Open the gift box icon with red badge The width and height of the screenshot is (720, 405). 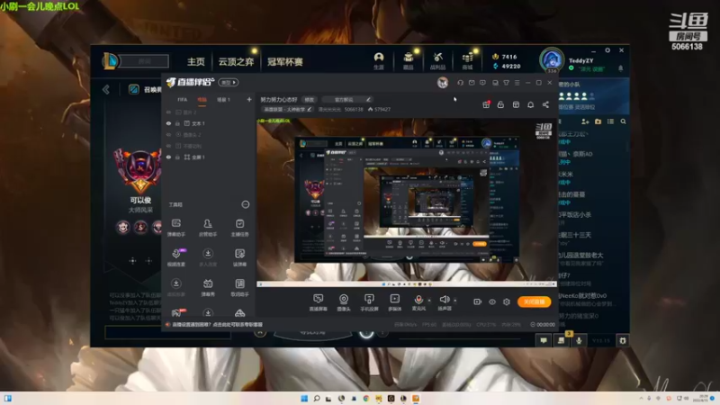(x=486, y=104)
